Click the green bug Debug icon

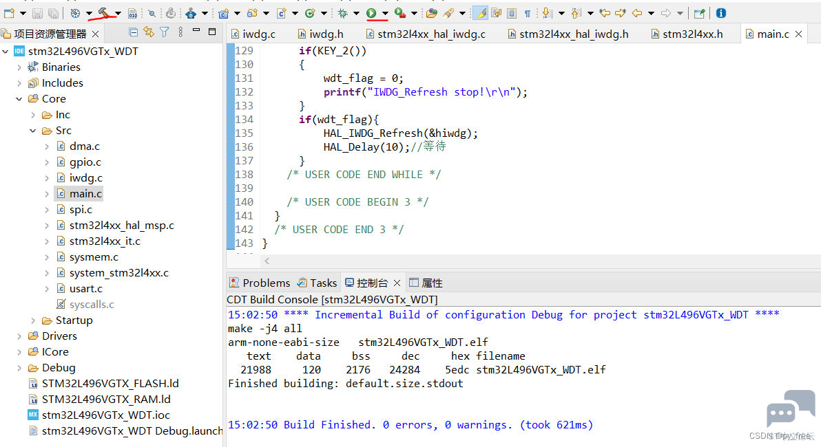(342, 13)
